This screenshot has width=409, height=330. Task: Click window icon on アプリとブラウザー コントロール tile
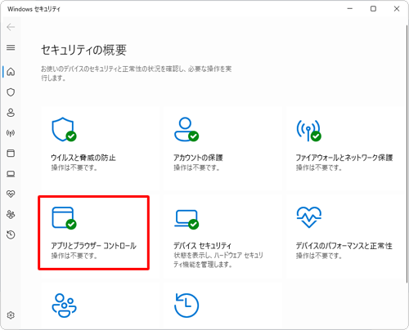pyautogui.click(x=64, y=218)
